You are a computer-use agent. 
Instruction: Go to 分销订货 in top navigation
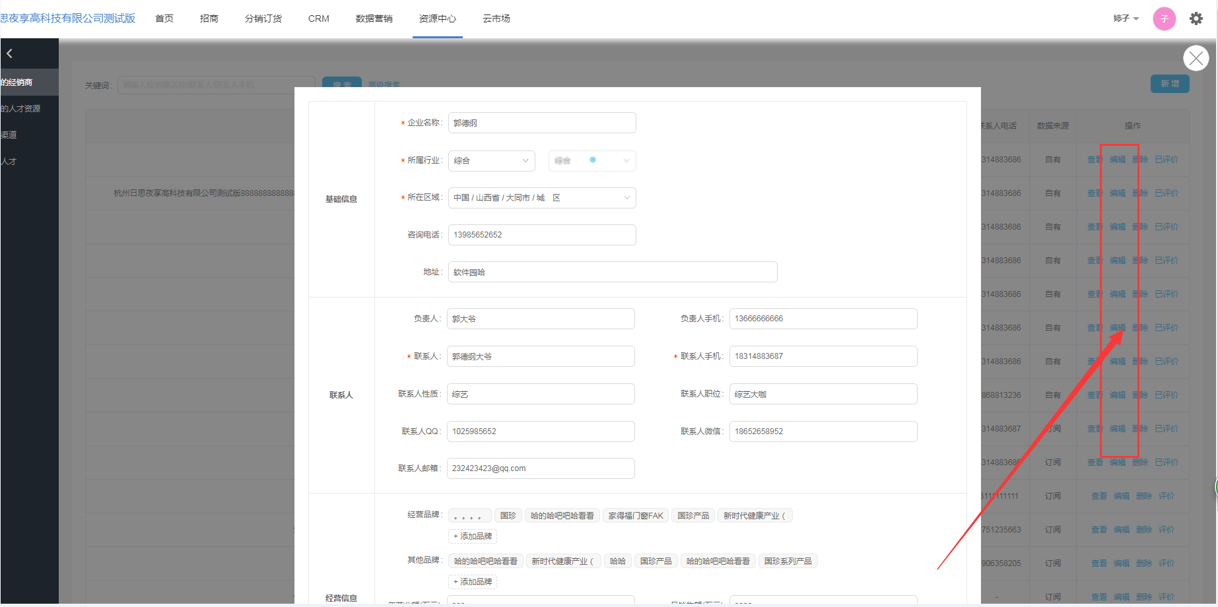coord(263,18)
